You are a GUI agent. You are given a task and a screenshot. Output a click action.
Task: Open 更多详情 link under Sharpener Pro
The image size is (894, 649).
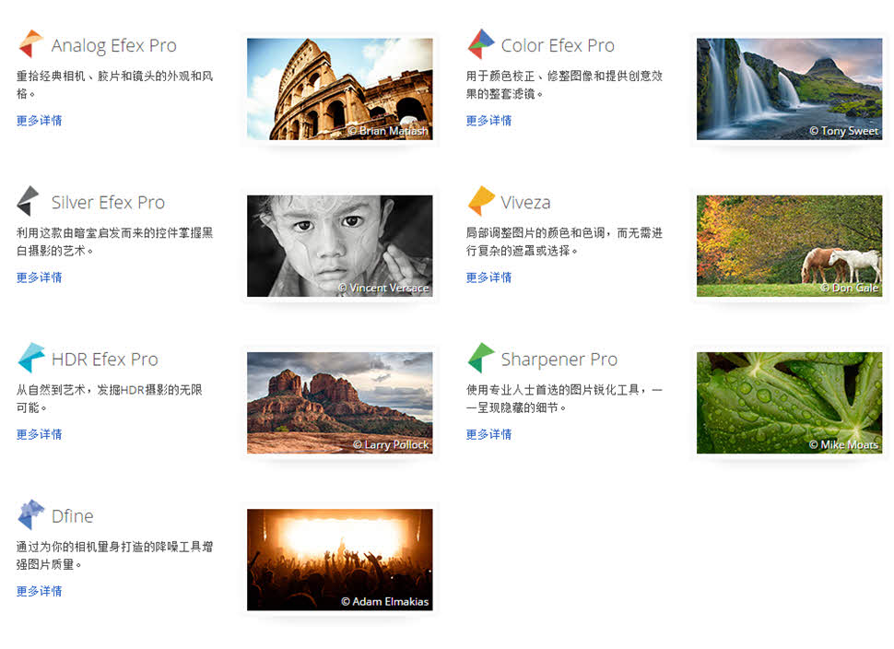click(488, 434)
